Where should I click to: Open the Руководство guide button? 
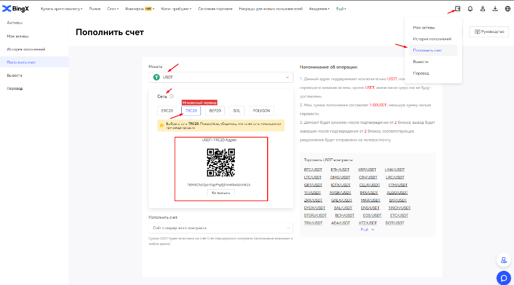pyautogui.click(x=489, y=32)
